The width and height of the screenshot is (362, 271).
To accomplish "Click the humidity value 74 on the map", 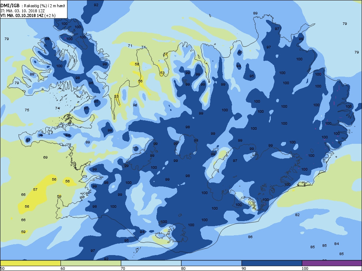I will tap(58, 108).
